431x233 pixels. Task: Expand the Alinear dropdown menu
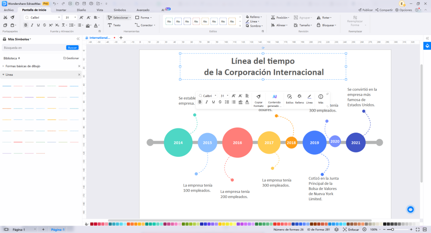(x=282, y=25)
